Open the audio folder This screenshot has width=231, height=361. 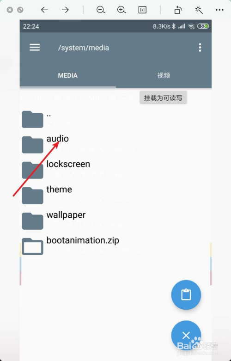coord(115,144)
